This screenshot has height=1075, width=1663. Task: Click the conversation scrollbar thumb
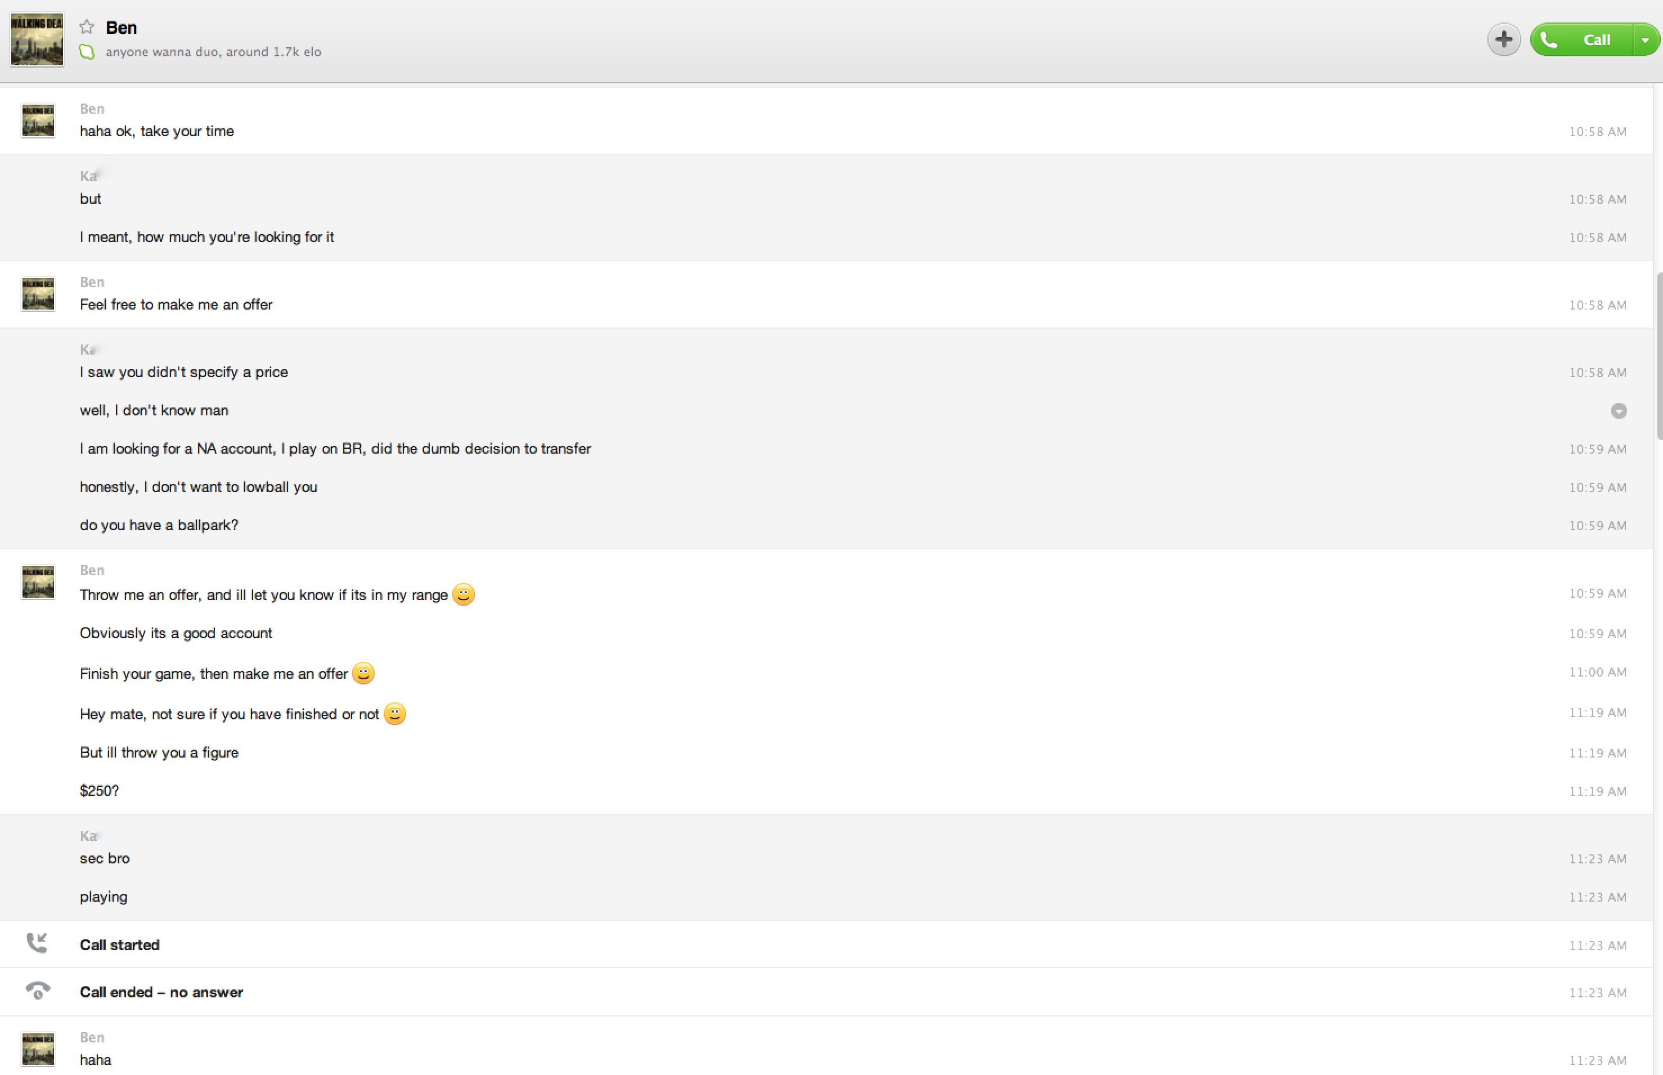pyautogui.click(x=1659, y=356)
